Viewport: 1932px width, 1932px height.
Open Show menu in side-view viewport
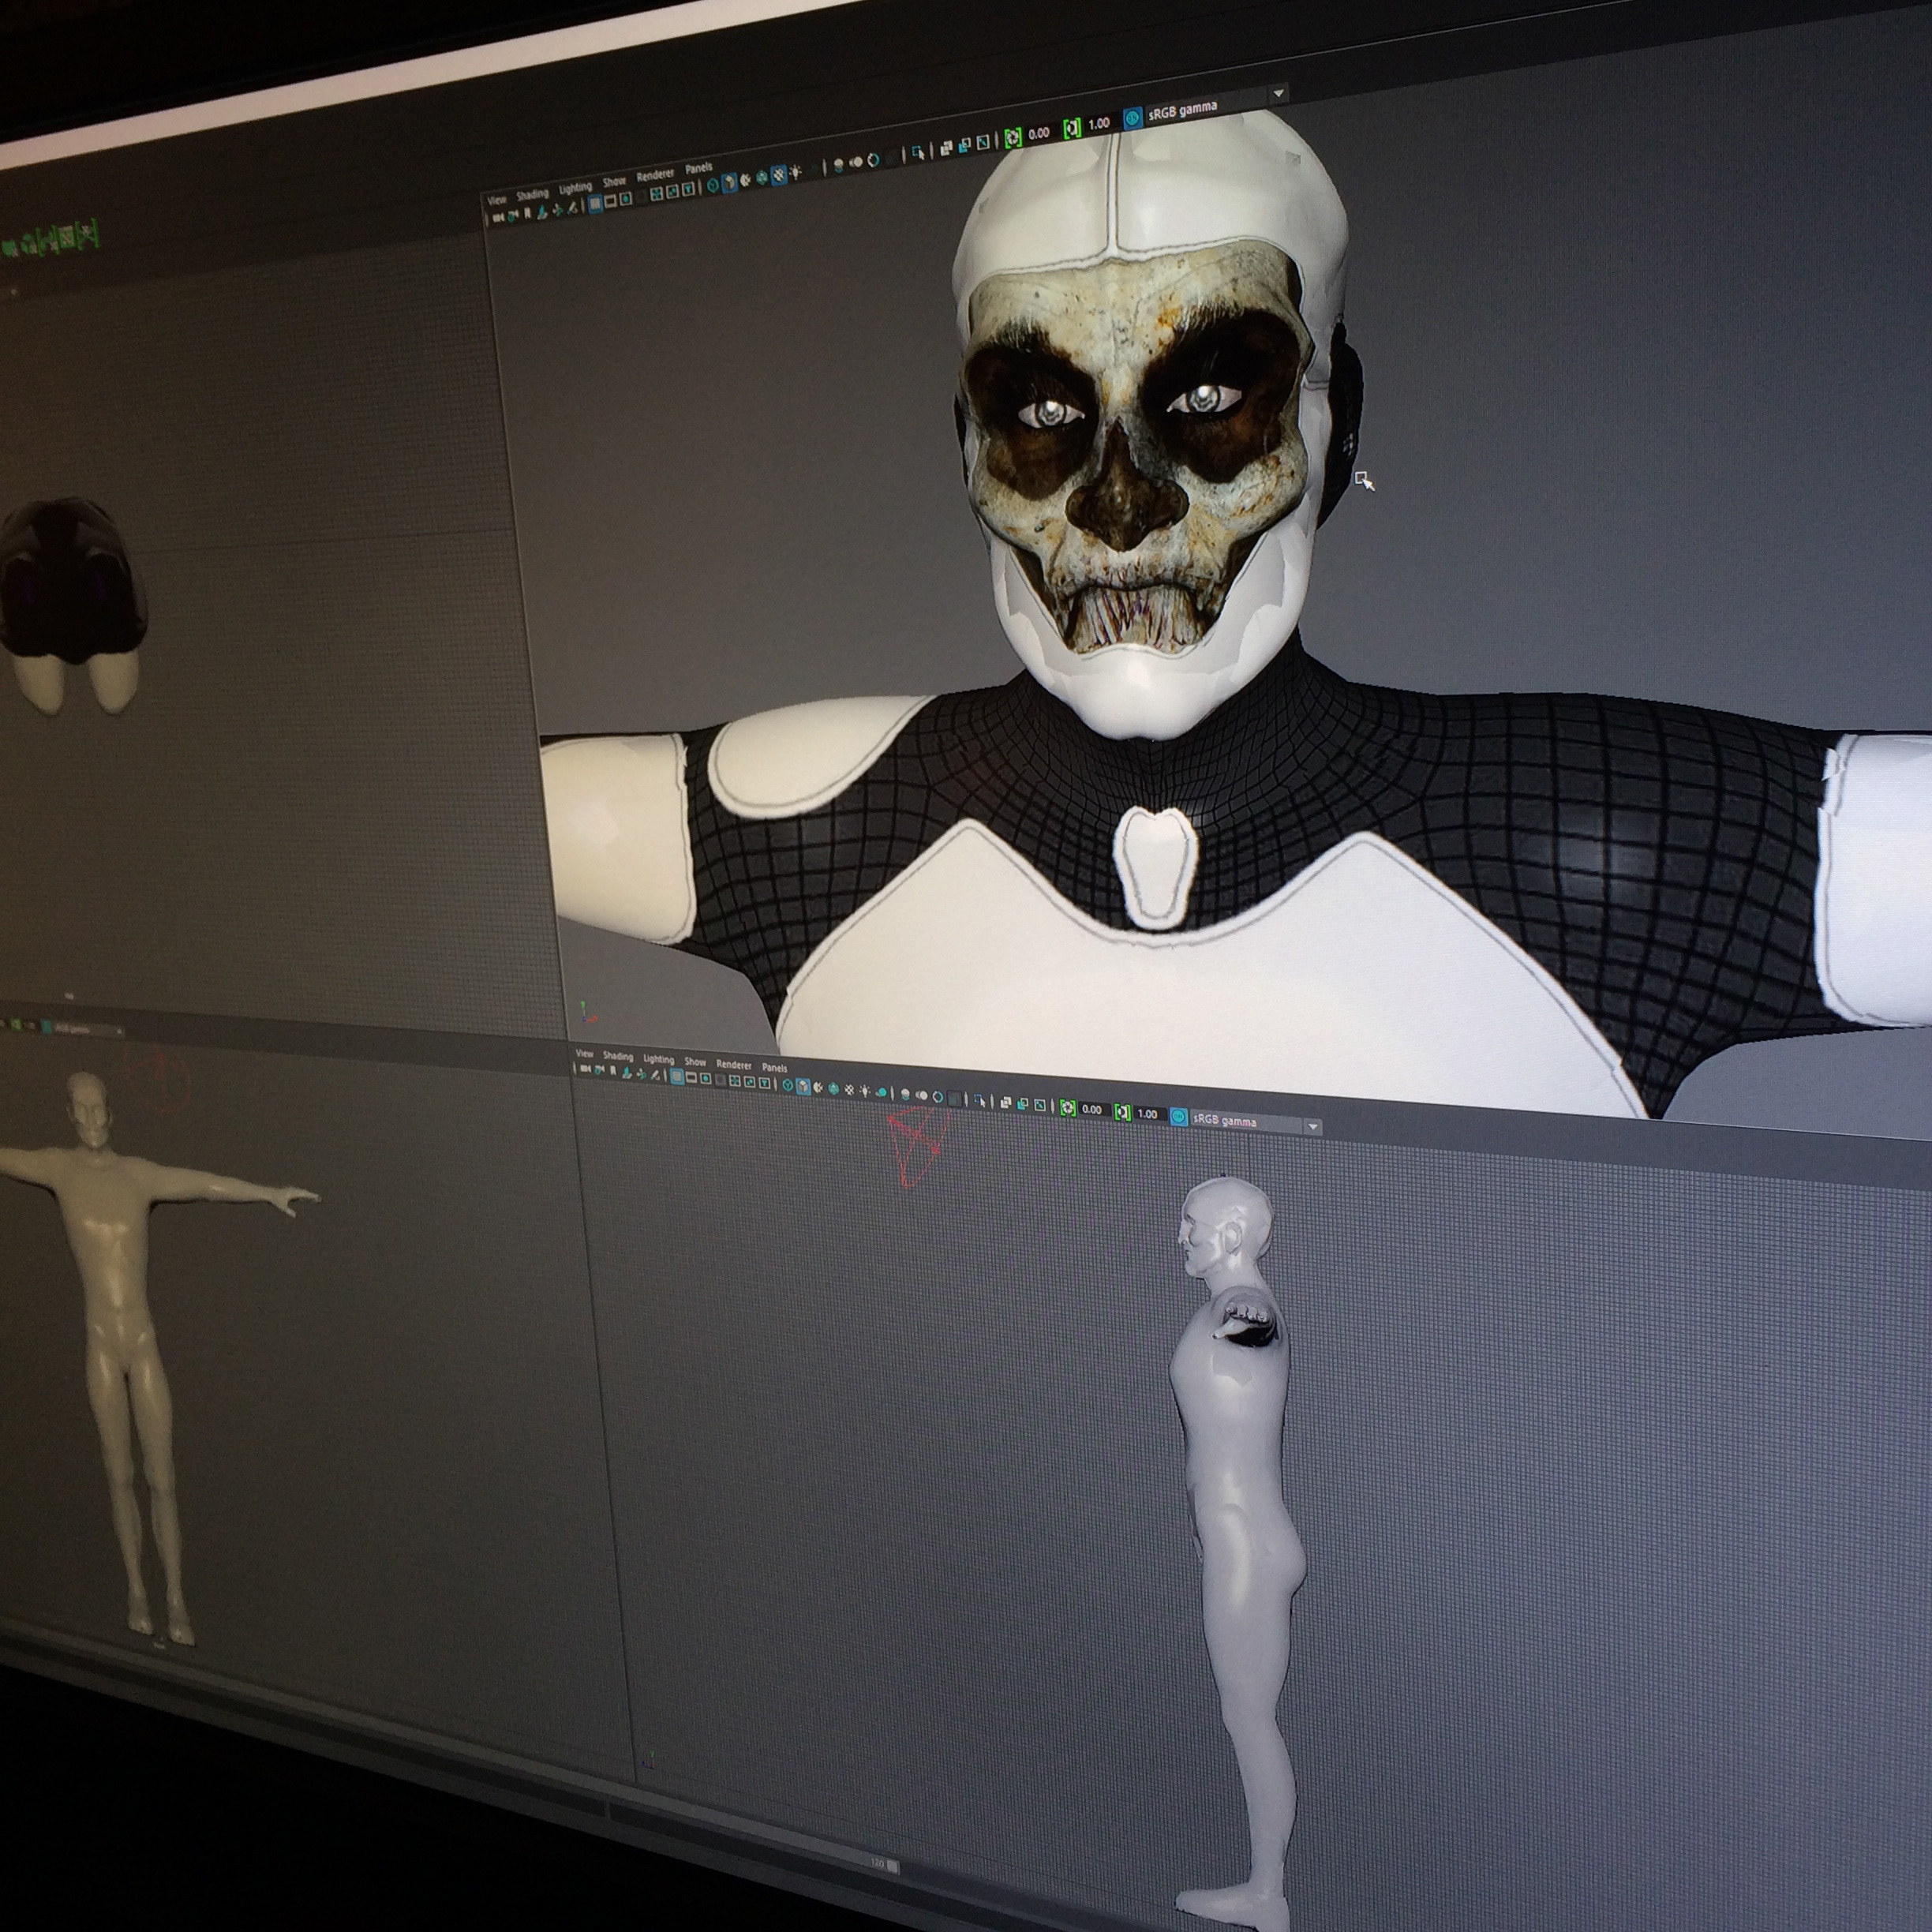pyautogui.click(x=695, y=1062)
